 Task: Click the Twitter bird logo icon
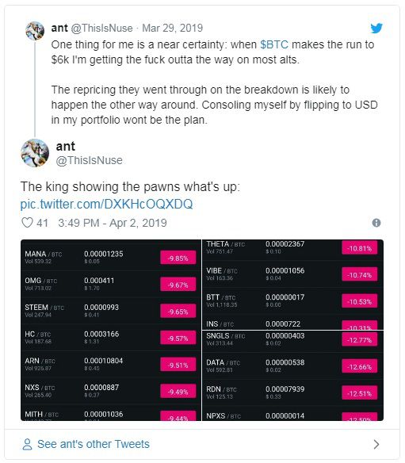click(376, 28)
